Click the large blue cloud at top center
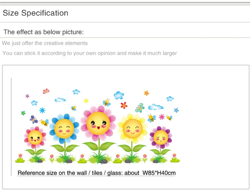Screen dimensions: 250x190 coord(119,95)
